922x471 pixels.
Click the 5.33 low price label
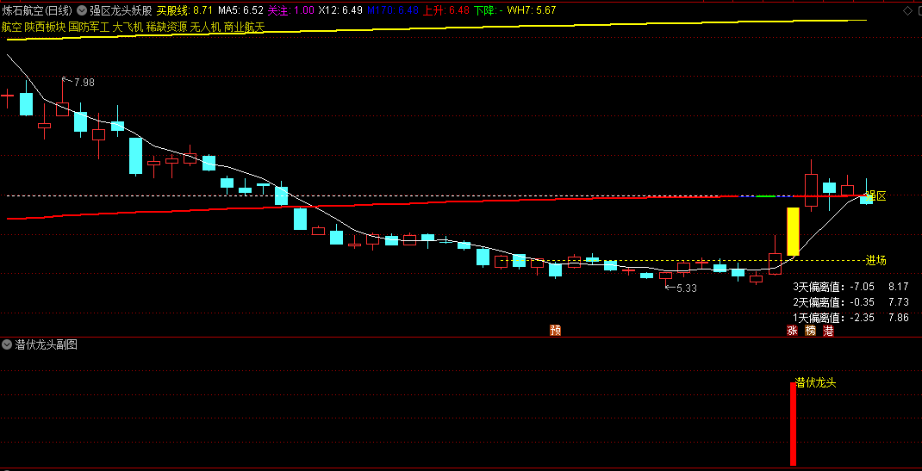[687, 288]
